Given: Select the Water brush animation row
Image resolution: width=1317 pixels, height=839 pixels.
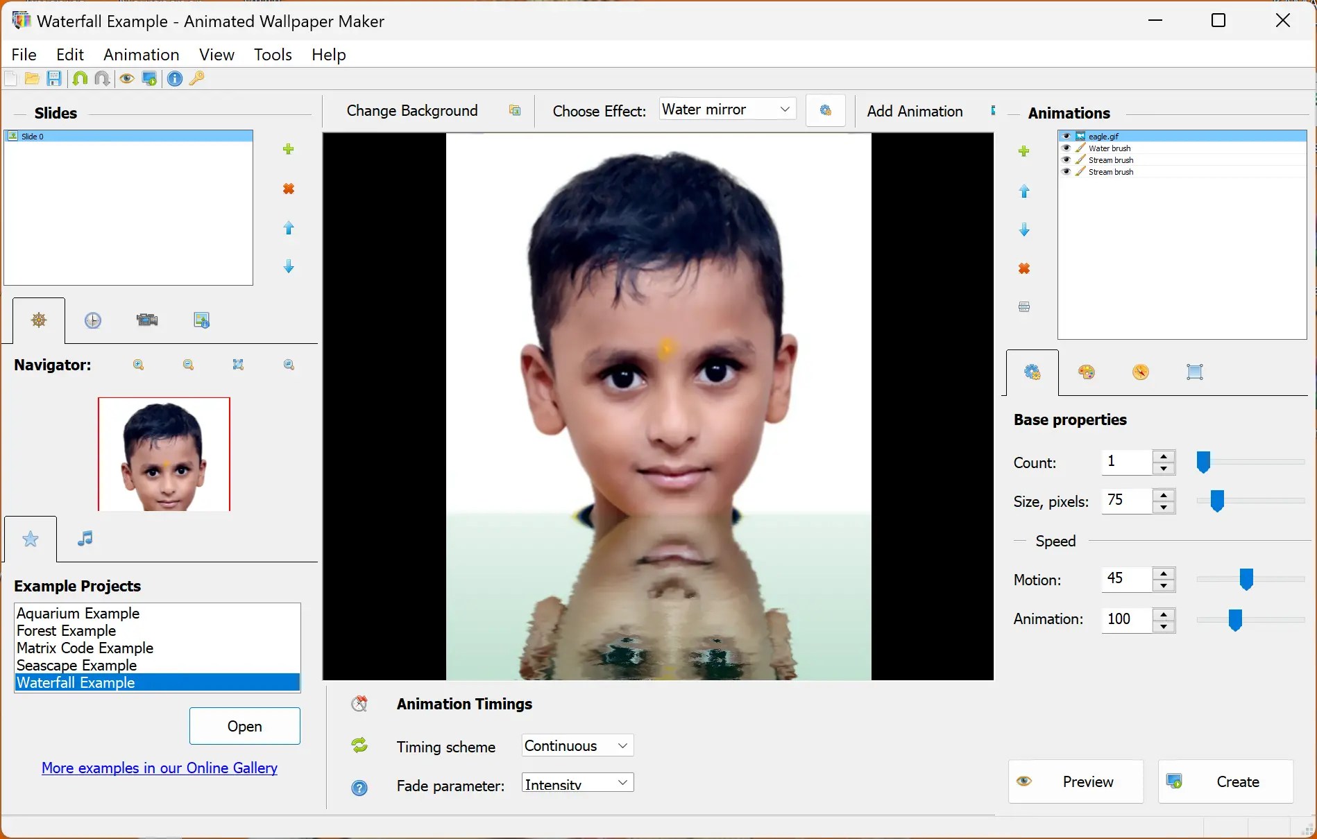Looking at the screenshot, I should tap(1182, 148).
